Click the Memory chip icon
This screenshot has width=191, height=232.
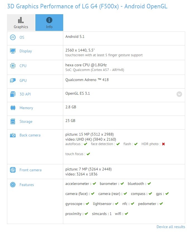click(13, 108)
